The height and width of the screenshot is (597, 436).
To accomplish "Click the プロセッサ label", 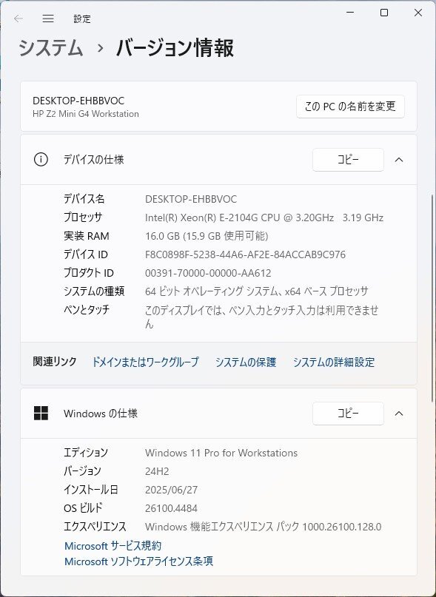I will click(x=83, y=217).
